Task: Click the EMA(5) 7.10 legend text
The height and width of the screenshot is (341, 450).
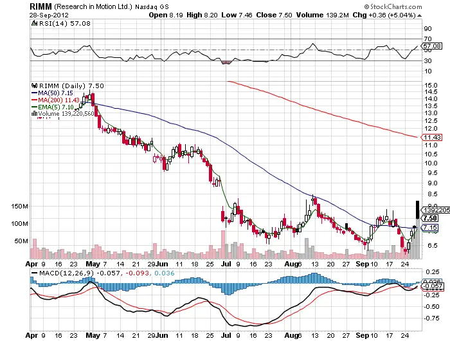Action: click(56, 107)
